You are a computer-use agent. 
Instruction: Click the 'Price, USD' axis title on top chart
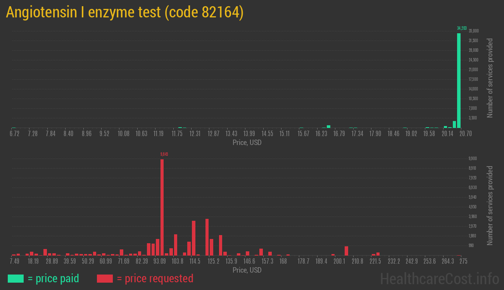(x=247, y=142)
